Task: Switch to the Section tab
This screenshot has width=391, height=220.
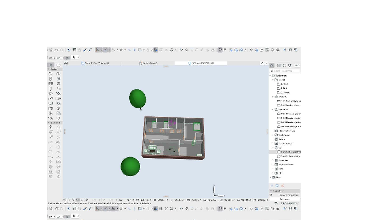Action: (x=148, y=63)
